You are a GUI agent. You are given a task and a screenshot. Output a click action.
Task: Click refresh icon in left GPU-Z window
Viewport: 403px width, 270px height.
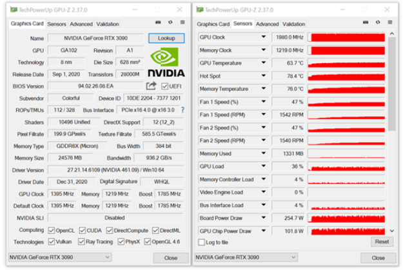pyautogui.click(x=170, y=23)
